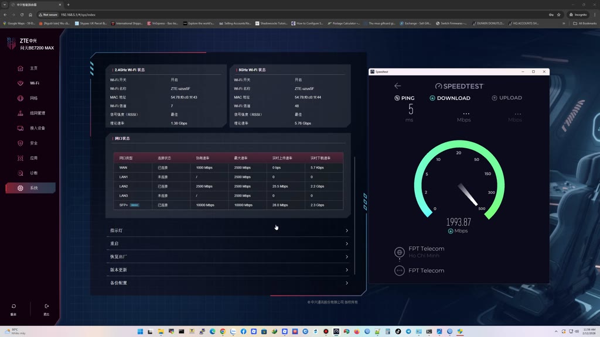Expand the 重启 row in system page

(228, 243)
